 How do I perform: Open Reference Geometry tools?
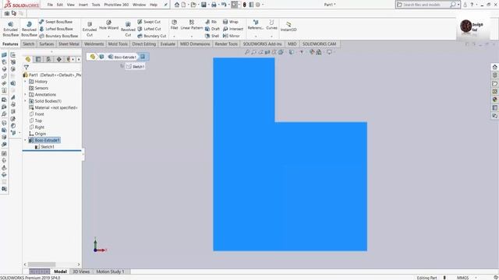pyautogui.click(x=256, y=25)
